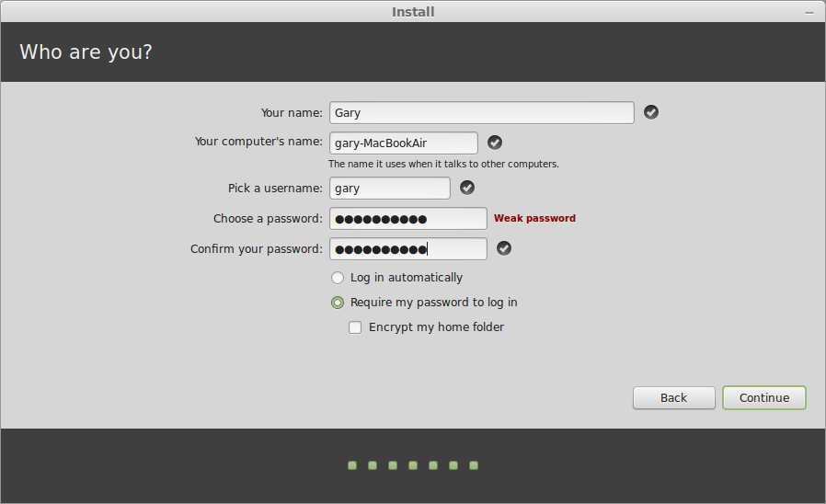The image size is (826, 504).
Task: Click the checkmark next to username field
Action: click(x=467, y=188)
